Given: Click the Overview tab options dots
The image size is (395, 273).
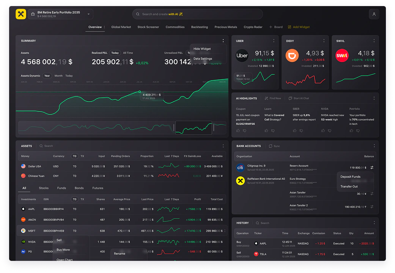Looking at the screenshot, I should (104, 27).
